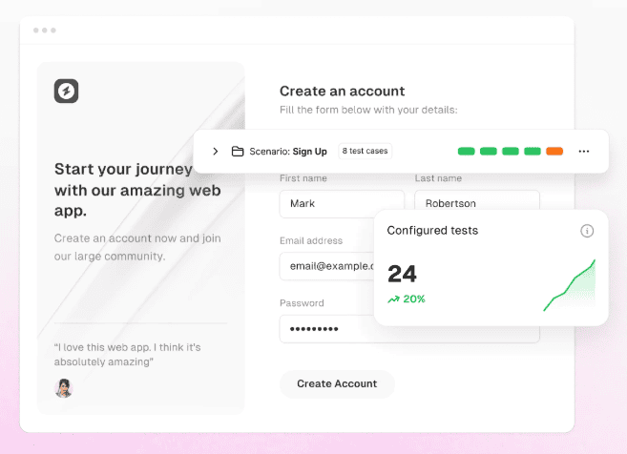Click the 8 test cases badge
Screen dimensions: 627x454
(365, 152)
